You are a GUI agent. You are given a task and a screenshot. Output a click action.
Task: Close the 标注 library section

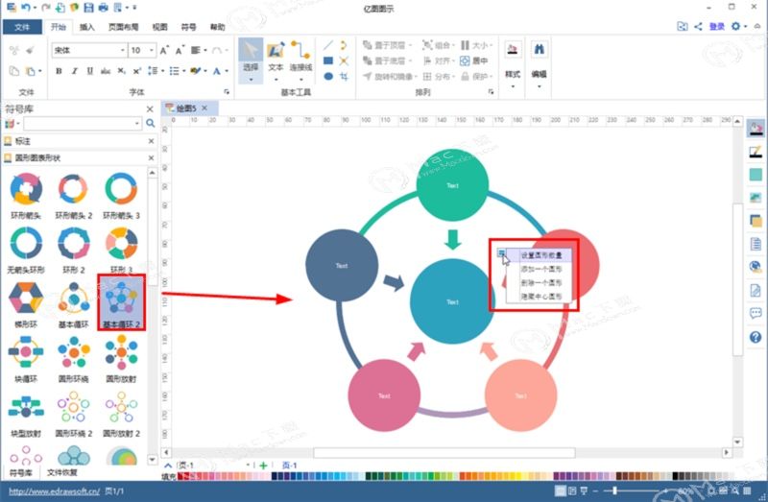pyautogui.click(x=152, y=141)
